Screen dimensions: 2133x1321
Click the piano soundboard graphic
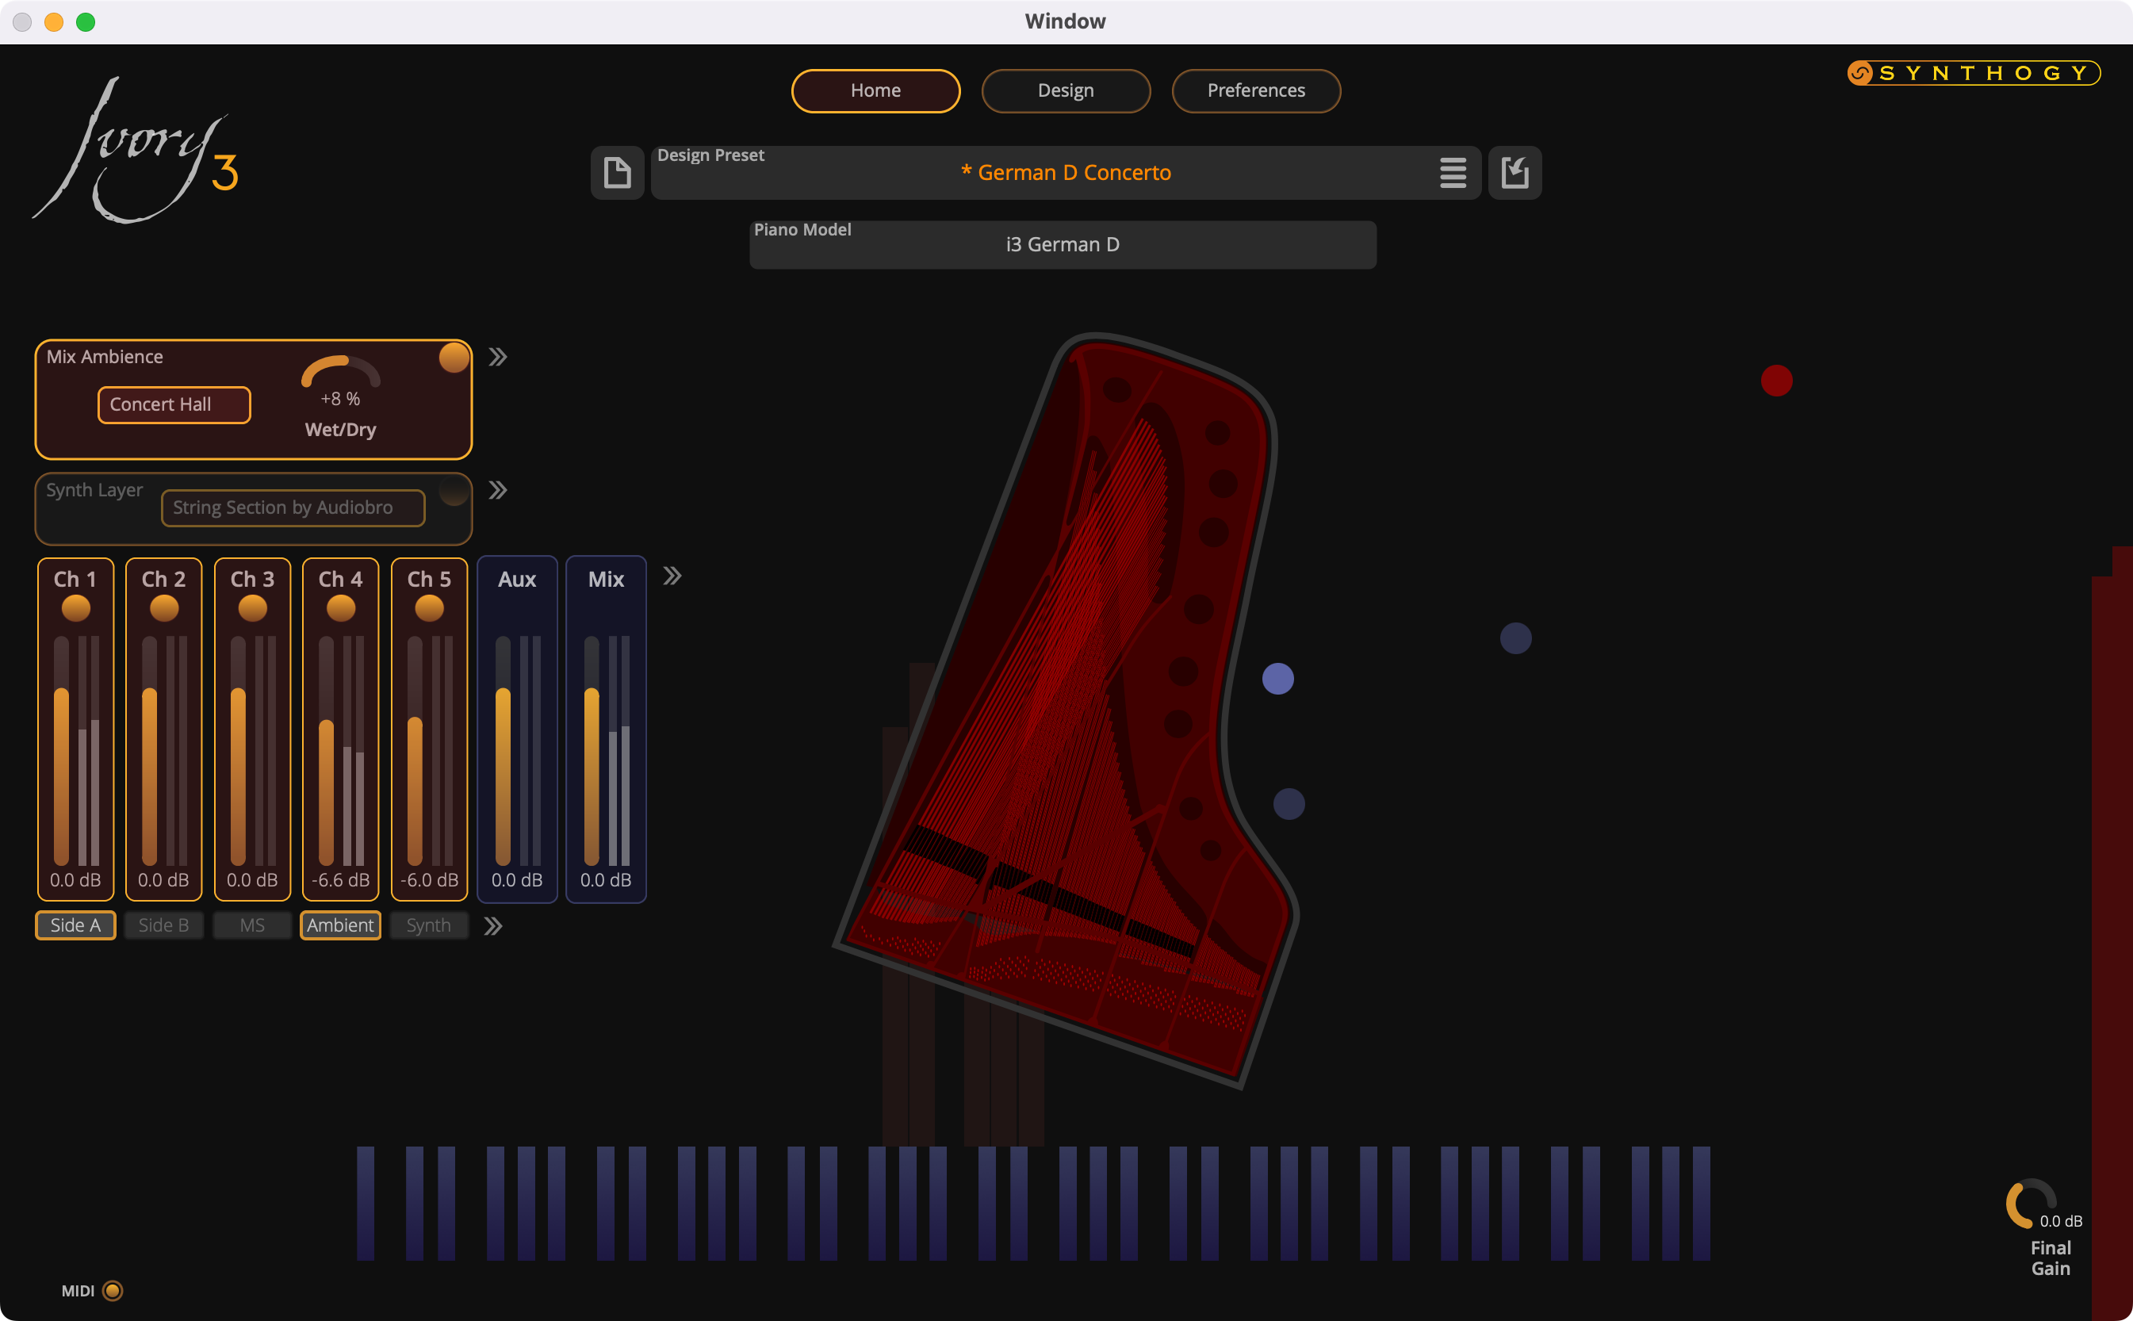pyautogui.click(x=1067, y=710)
